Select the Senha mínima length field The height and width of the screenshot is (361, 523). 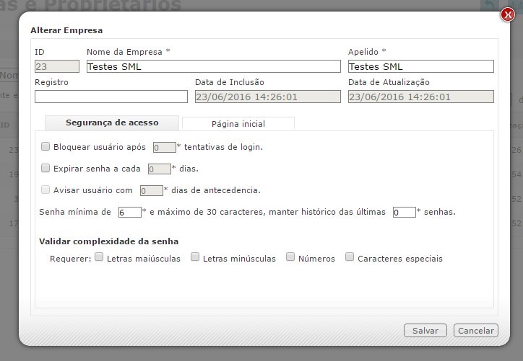tap(129, 213)
